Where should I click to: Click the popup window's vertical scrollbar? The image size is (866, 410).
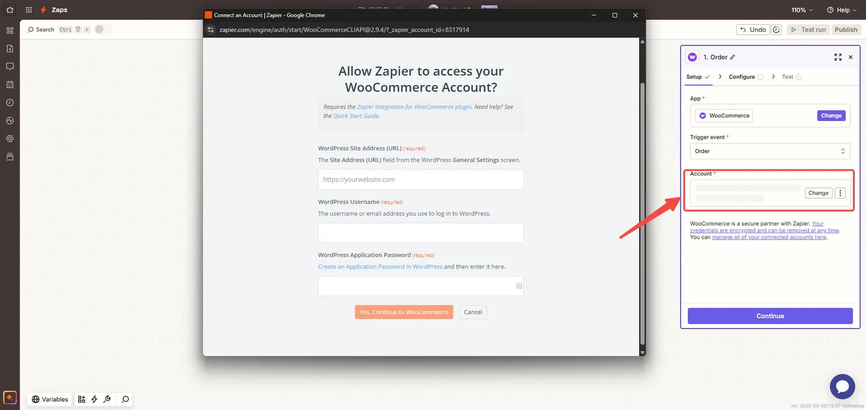coord(642,216)
